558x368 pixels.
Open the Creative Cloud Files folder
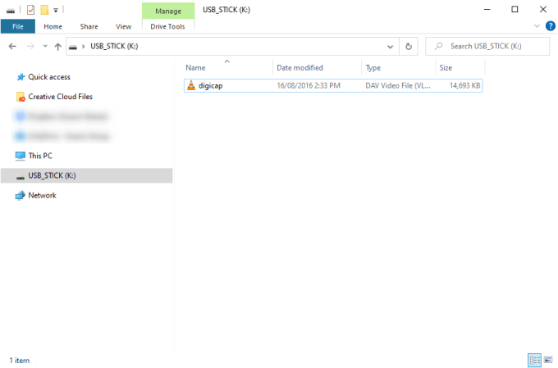coord(60,97)
